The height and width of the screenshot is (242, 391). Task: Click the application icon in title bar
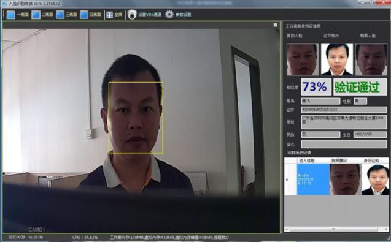click(4, 4)
